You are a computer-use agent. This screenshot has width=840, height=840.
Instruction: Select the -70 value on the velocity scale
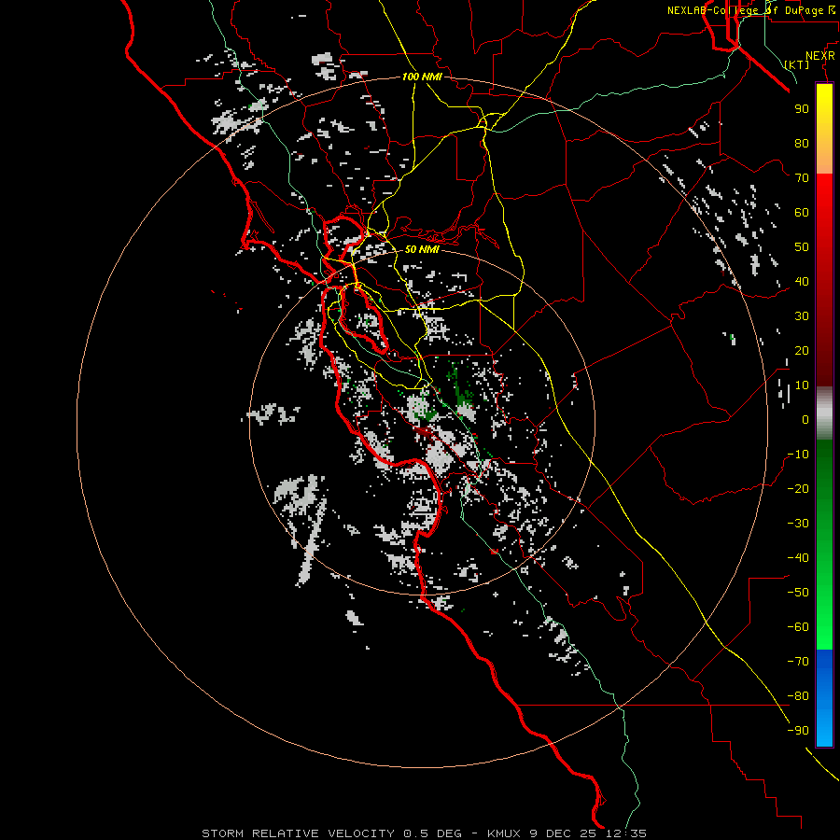pos(798,662)
